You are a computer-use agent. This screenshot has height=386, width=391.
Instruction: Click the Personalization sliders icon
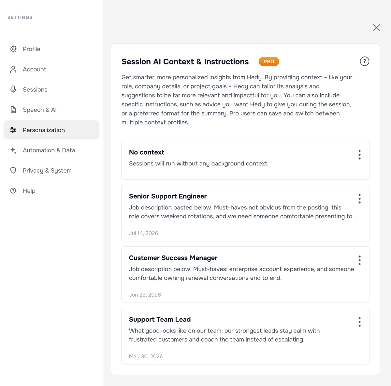(13, 130)
